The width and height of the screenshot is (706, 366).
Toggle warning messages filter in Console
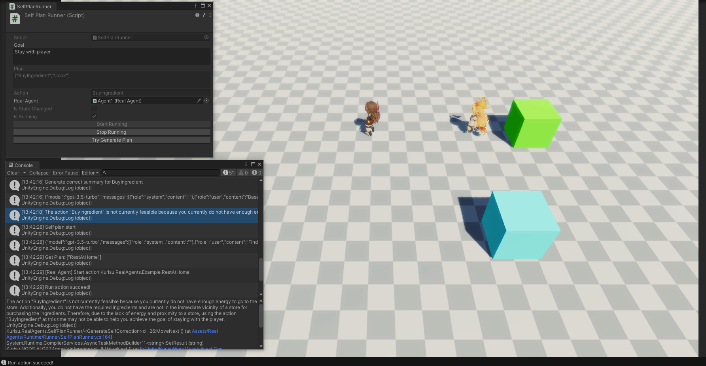point(243,173)
